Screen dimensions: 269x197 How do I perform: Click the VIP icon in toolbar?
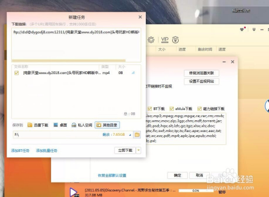coord(165,40)
